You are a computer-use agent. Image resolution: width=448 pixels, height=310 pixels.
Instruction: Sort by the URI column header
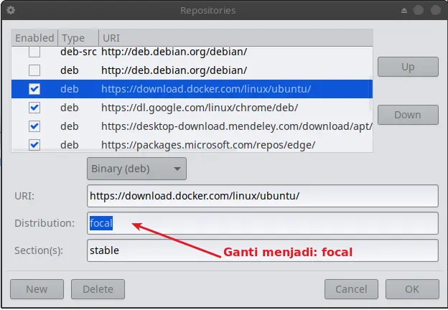(235, 38)
